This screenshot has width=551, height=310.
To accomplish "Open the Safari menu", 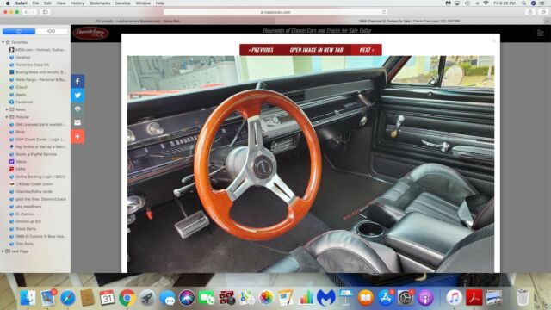I will pos(21,3).
